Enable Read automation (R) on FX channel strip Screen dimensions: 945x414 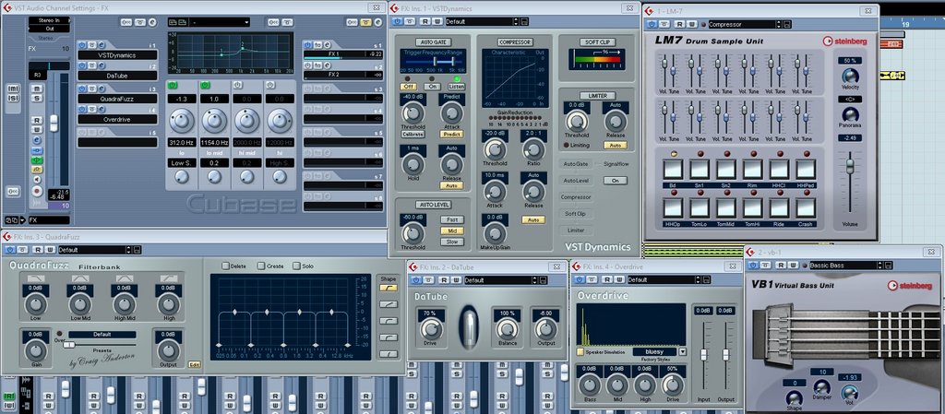(37, 121)
